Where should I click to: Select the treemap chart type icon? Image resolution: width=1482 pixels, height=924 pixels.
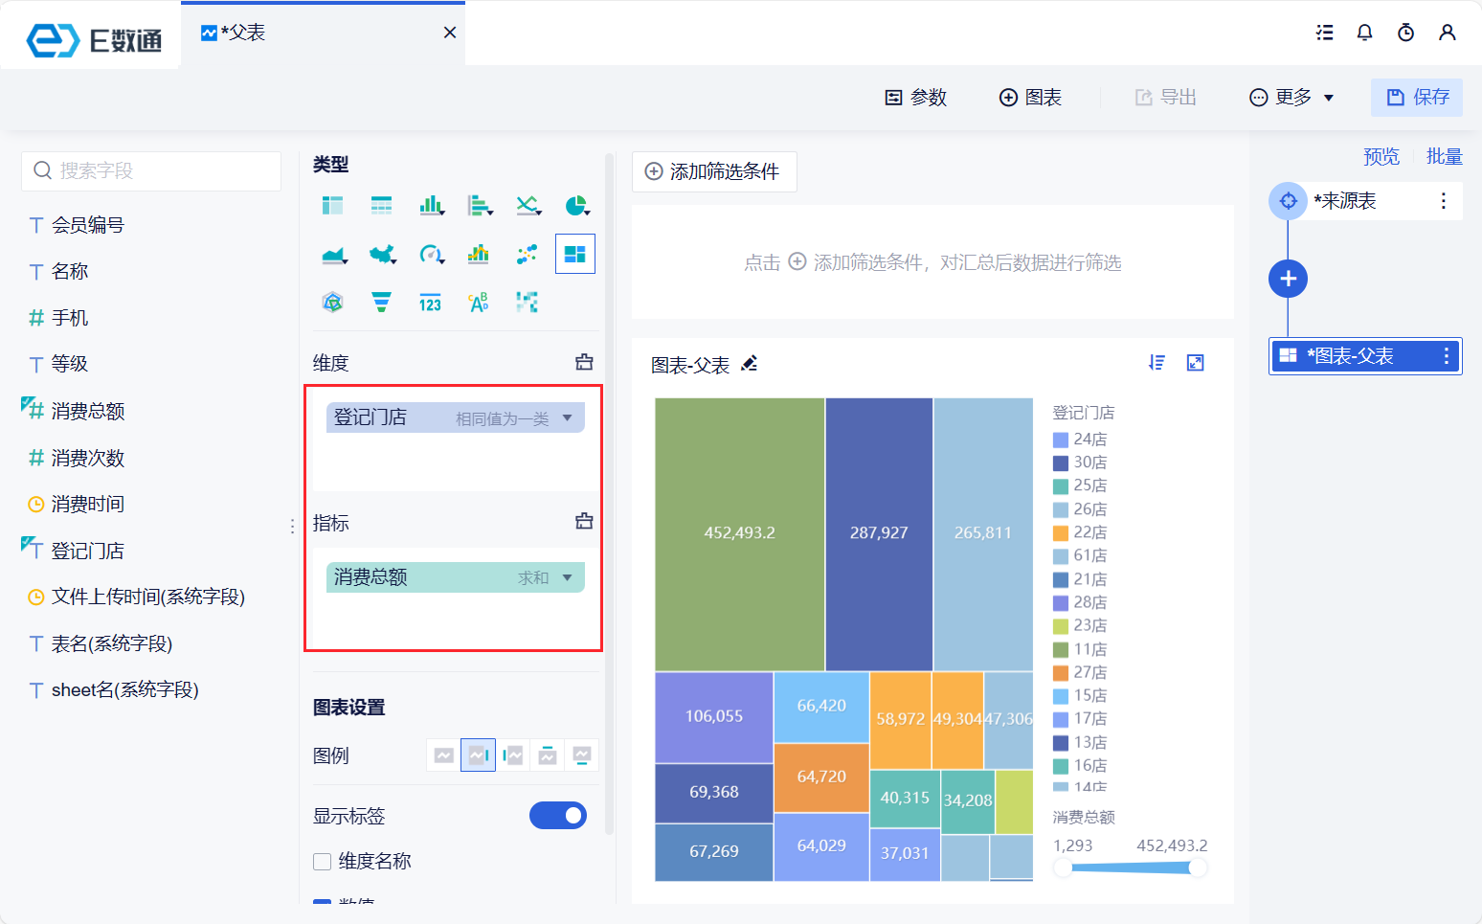575,254
